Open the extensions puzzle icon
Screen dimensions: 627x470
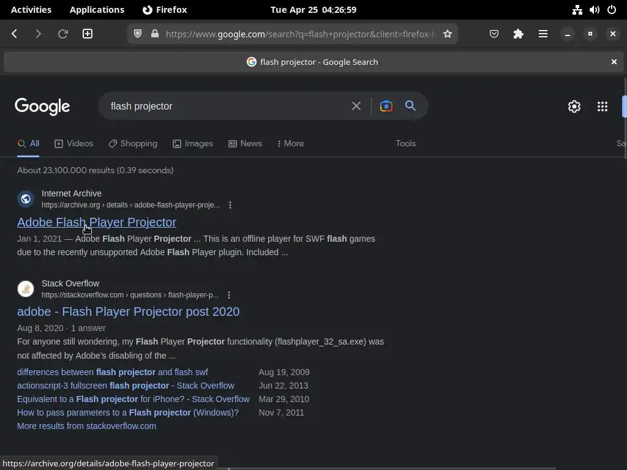pyautogui.click(x=518, y=34)
